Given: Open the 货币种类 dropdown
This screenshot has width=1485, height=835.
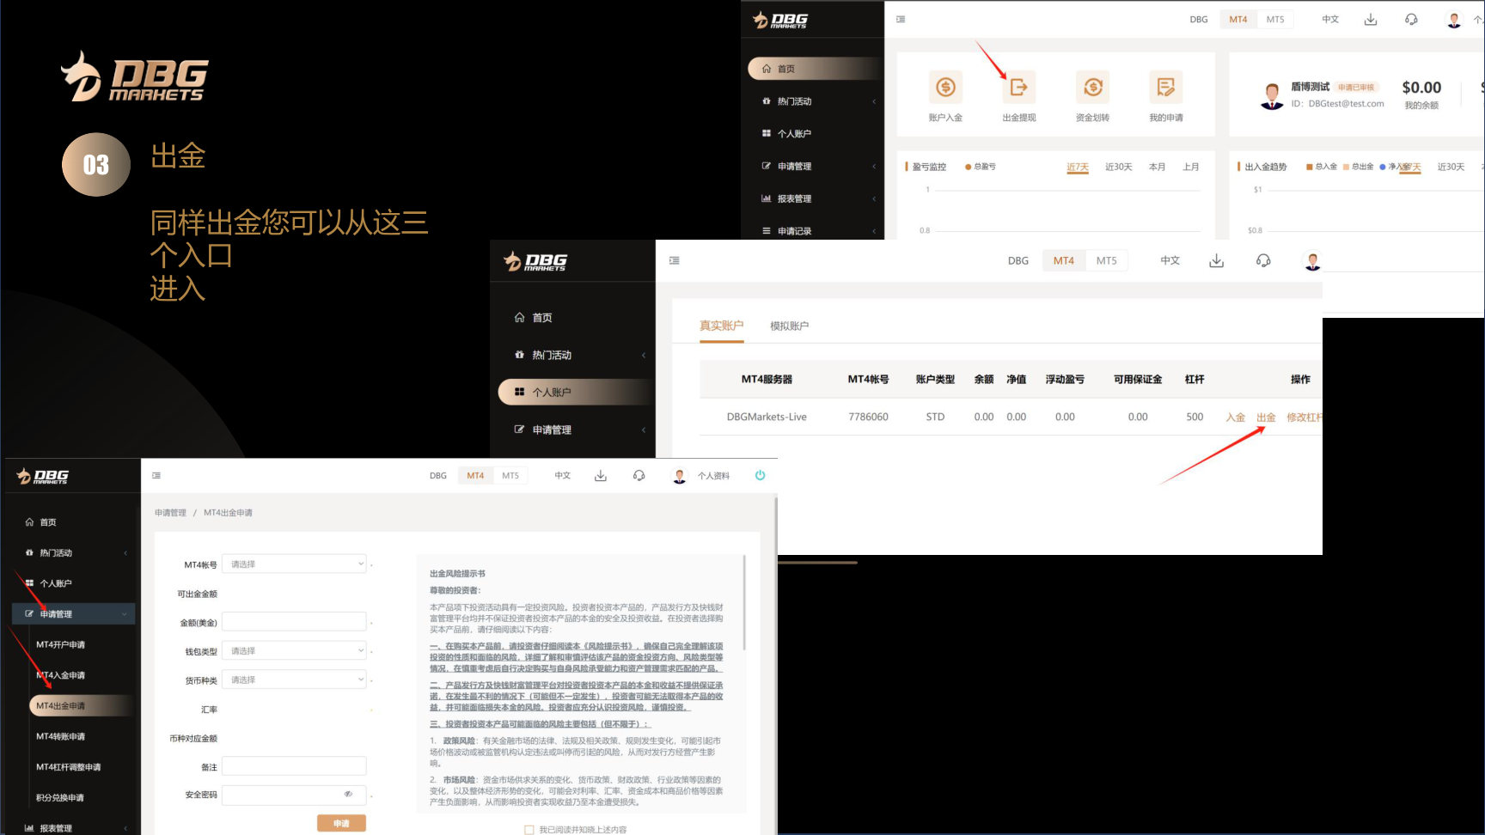Looking at the screenshot, I should pyautogui.click(x=295, y=680).
